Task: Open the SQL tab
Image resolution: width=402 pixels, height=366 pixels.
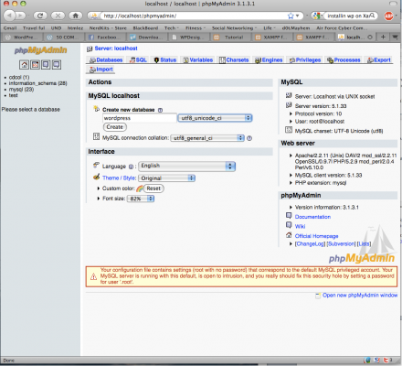Action: click(138, 60)
